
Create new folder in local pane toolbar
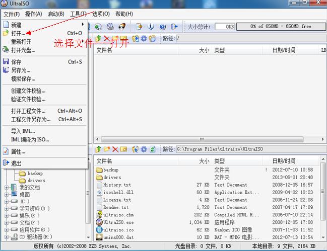(107, 149)
